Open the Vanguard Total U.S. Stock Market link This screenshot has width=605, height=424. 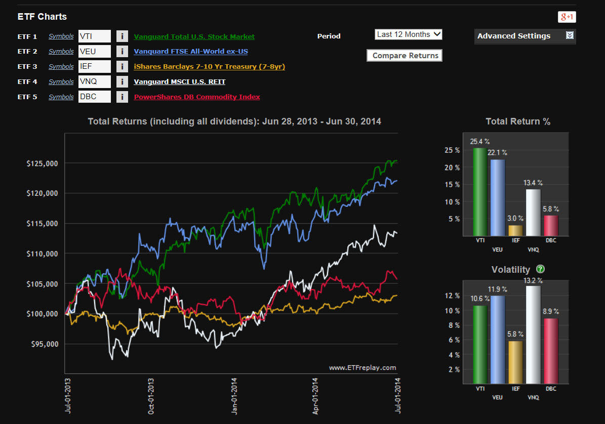(194, 36)
